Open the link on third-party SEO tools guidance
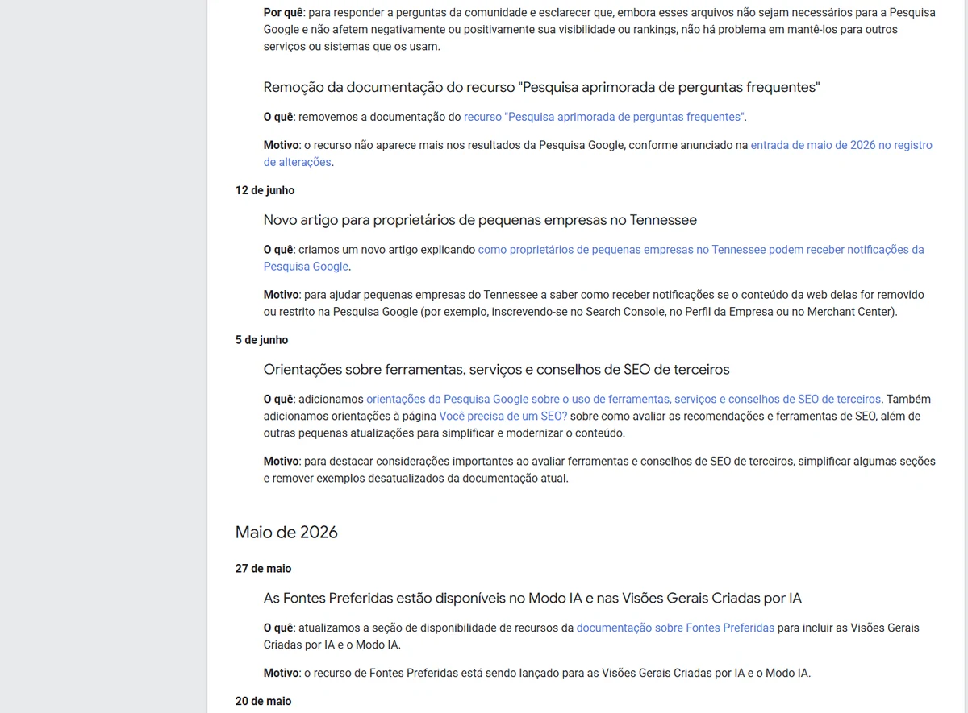The height and width of the screenshot is (713, 968). pyautogui.click(x=624, y=399)
